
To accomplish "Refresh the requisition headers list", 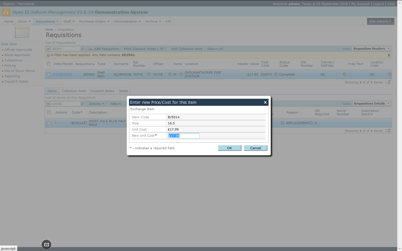I will point(389,82).
